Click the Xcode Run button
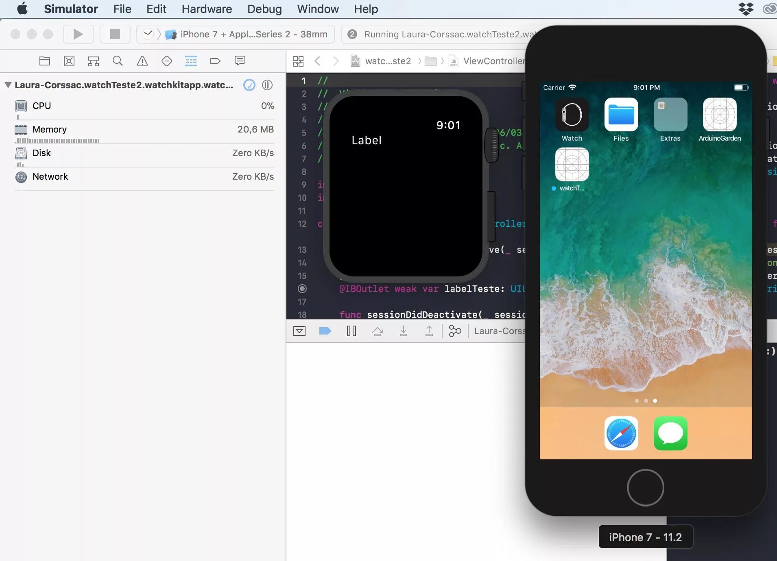Viewport: 777px width, 561px height. [78, 34]
